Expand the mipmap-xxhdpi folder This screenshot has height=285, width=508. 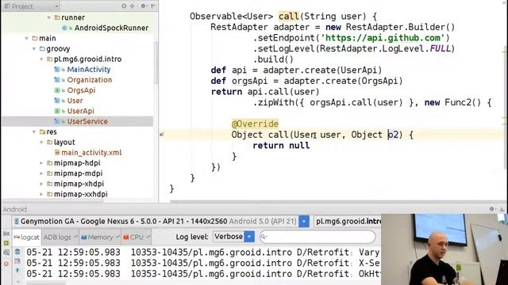41,194
